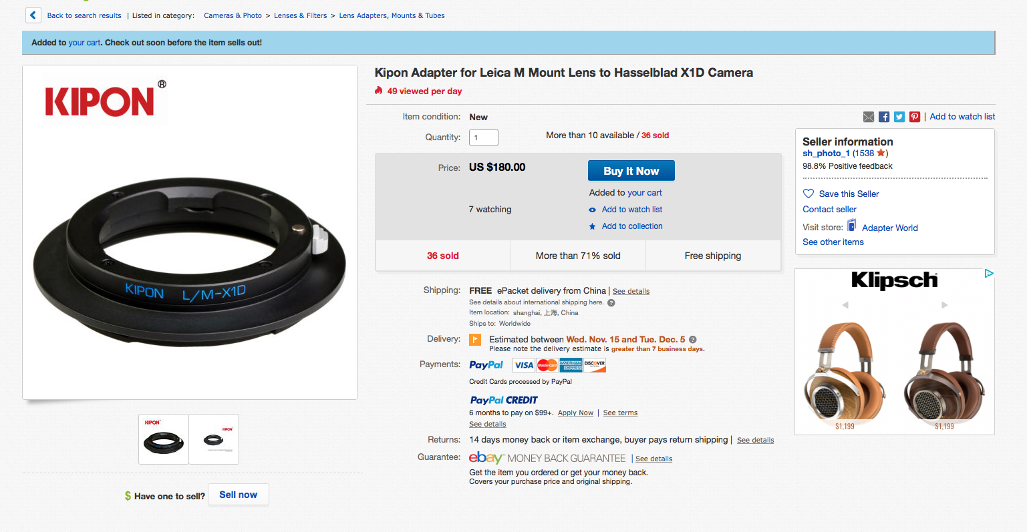The image size is (1027, 532).
Task: Click the delivery estimate info icon
Action: [x=693, y=339]
